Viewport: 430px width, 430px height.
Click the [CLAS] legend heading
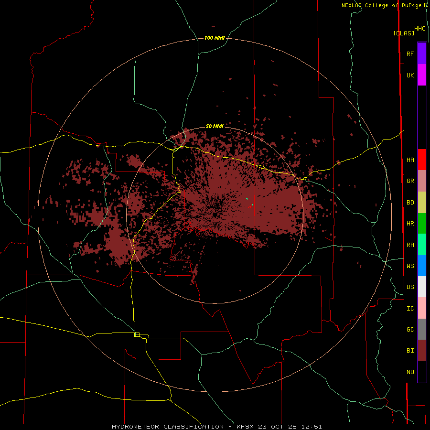point(404,33)
